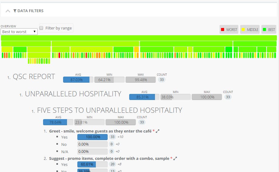The image size is (279, 172).
Task: Click QSC Report AVG 87.03% bar
Action: coord(78,80)
